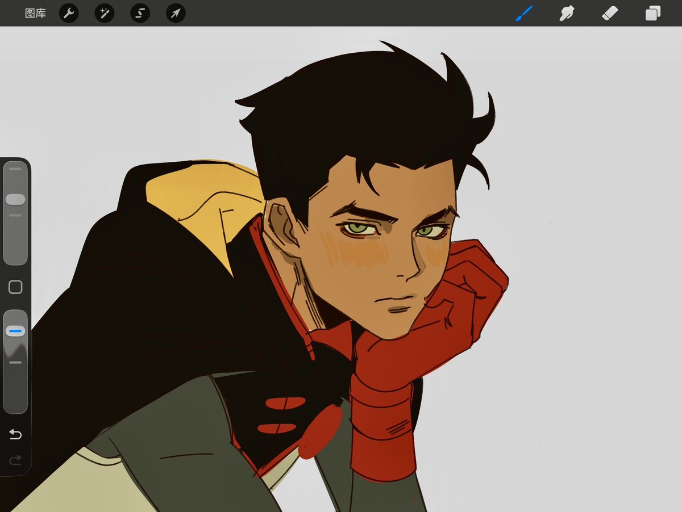
Task: Select the Eraser tool
Action: point(609,13)
